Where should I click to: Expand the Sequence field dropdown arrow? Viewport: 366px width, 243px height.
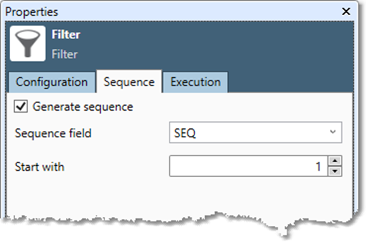(x=333, y=132)
